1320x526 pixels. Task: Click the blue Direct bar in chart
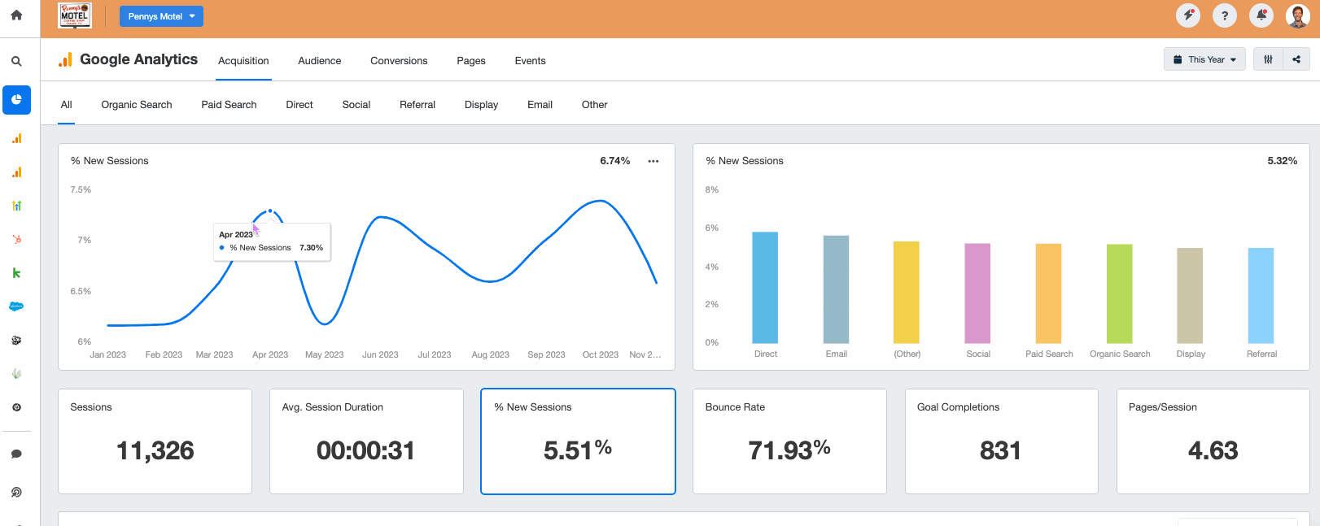pos(765,288)
